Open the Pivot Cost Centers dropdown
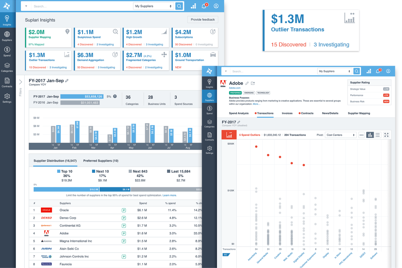402x268 pixels. coord(341,135)
